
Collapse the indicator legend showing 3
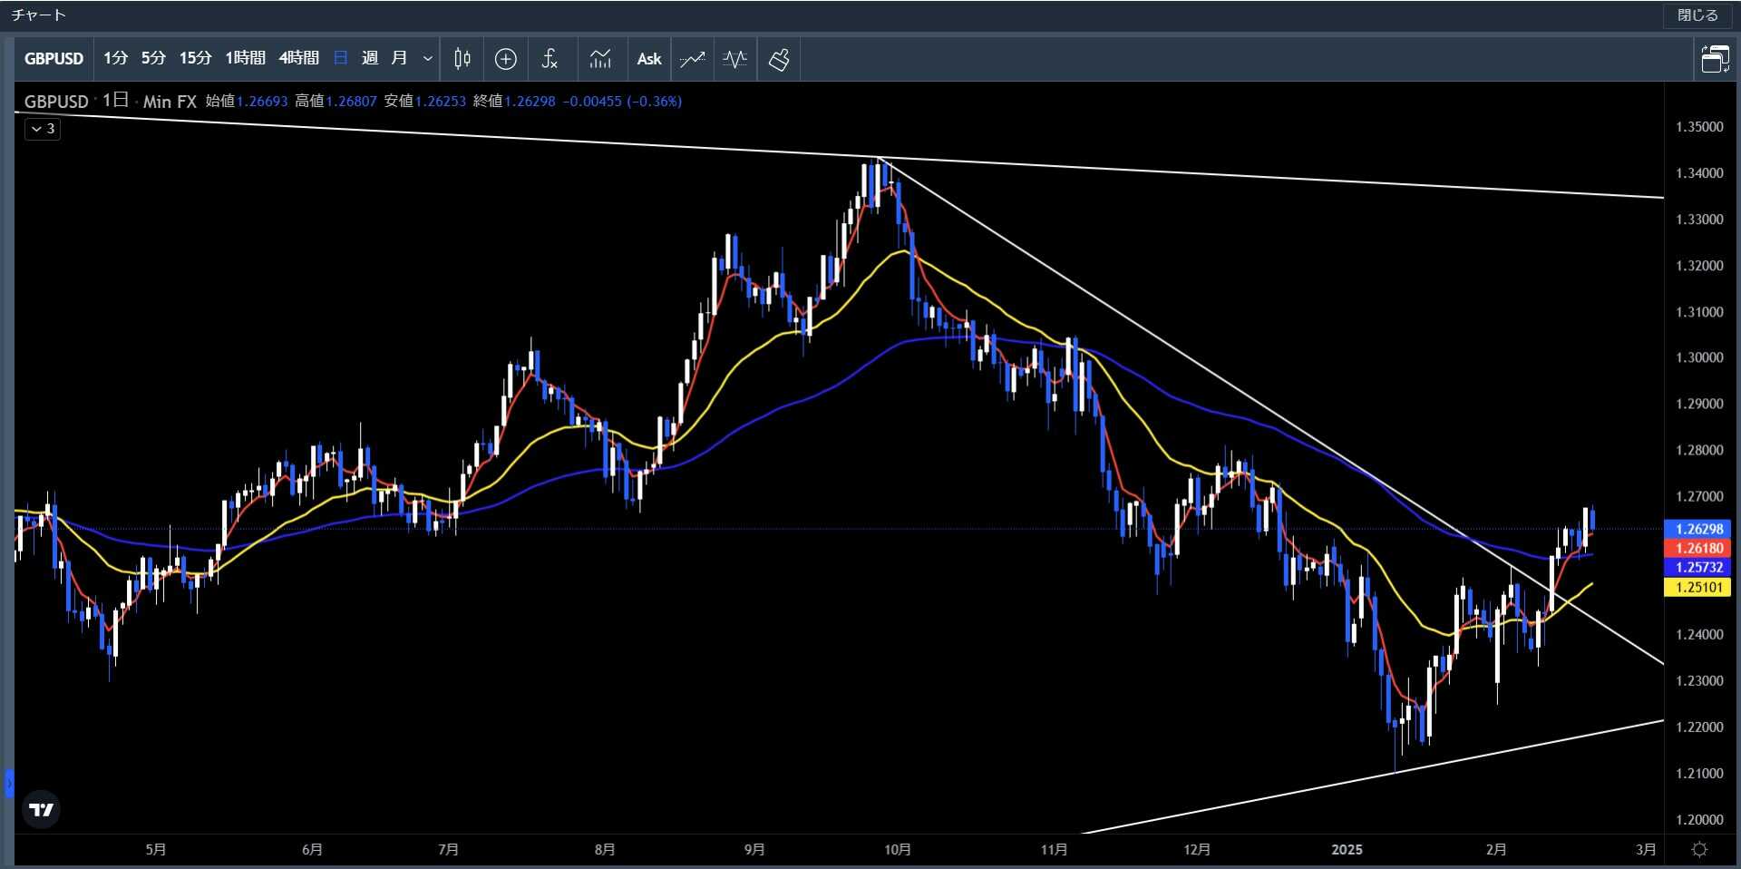pyautogui.click(x=43, y=129)
